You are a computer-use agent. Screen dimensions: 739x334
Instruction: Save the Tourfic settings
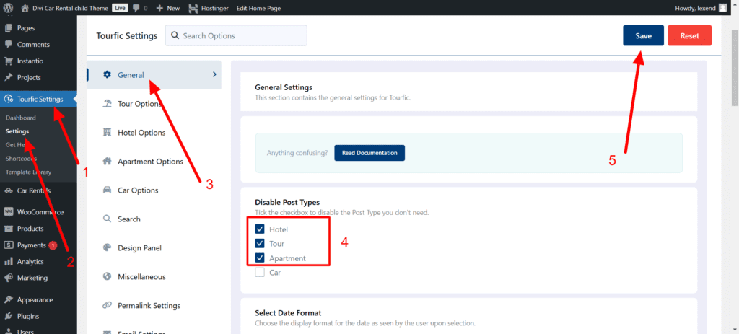click(x=643, y=35)
